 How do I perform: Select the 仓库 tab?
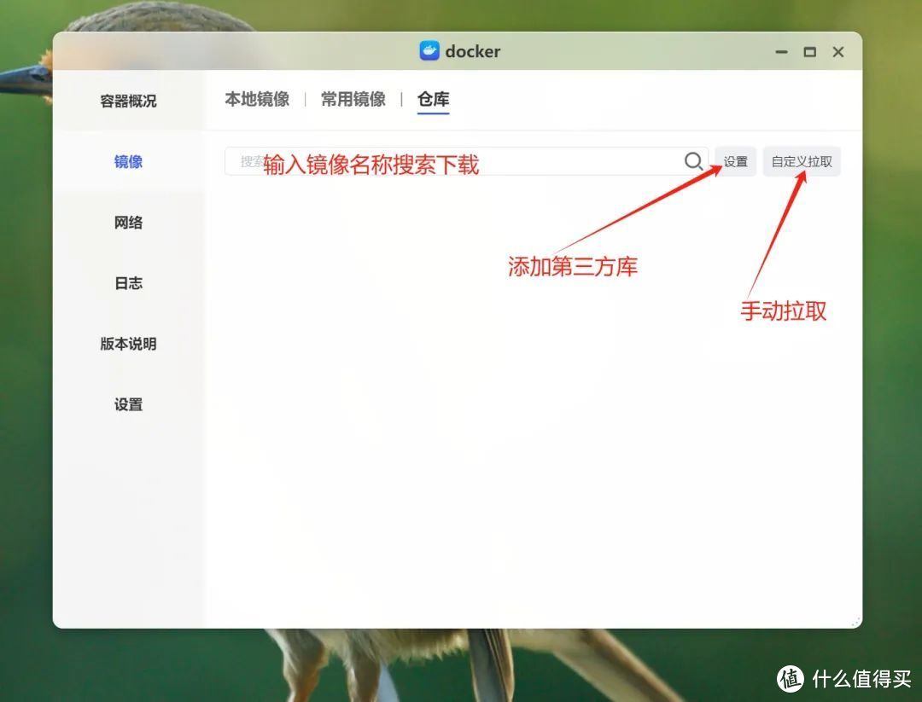(x=433, y=99)
